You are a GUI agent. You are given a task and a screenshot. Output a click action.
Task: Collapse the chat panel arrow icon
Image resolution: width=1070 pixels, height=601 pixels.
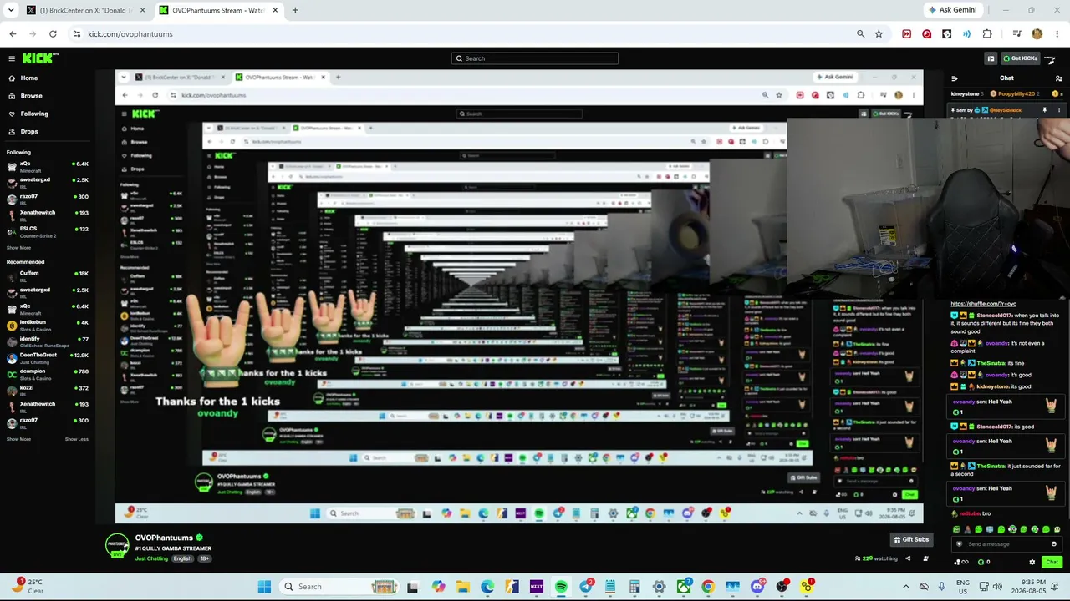click(955, 78)
